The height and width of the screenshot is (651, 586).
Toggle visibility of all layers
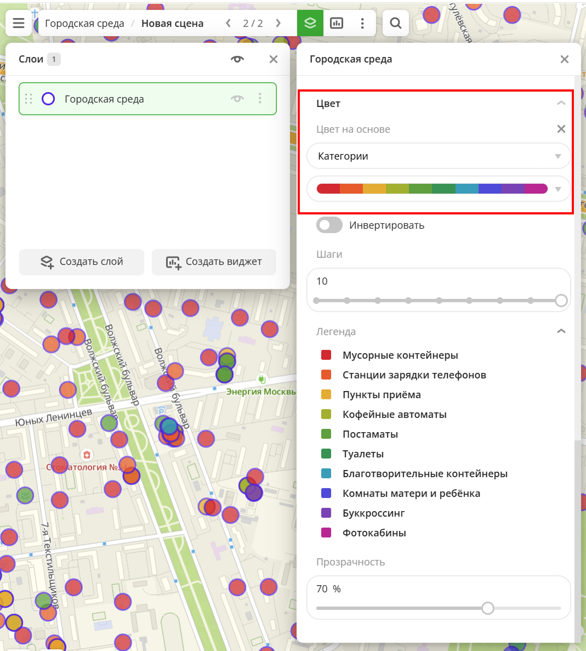pos(237,59)
